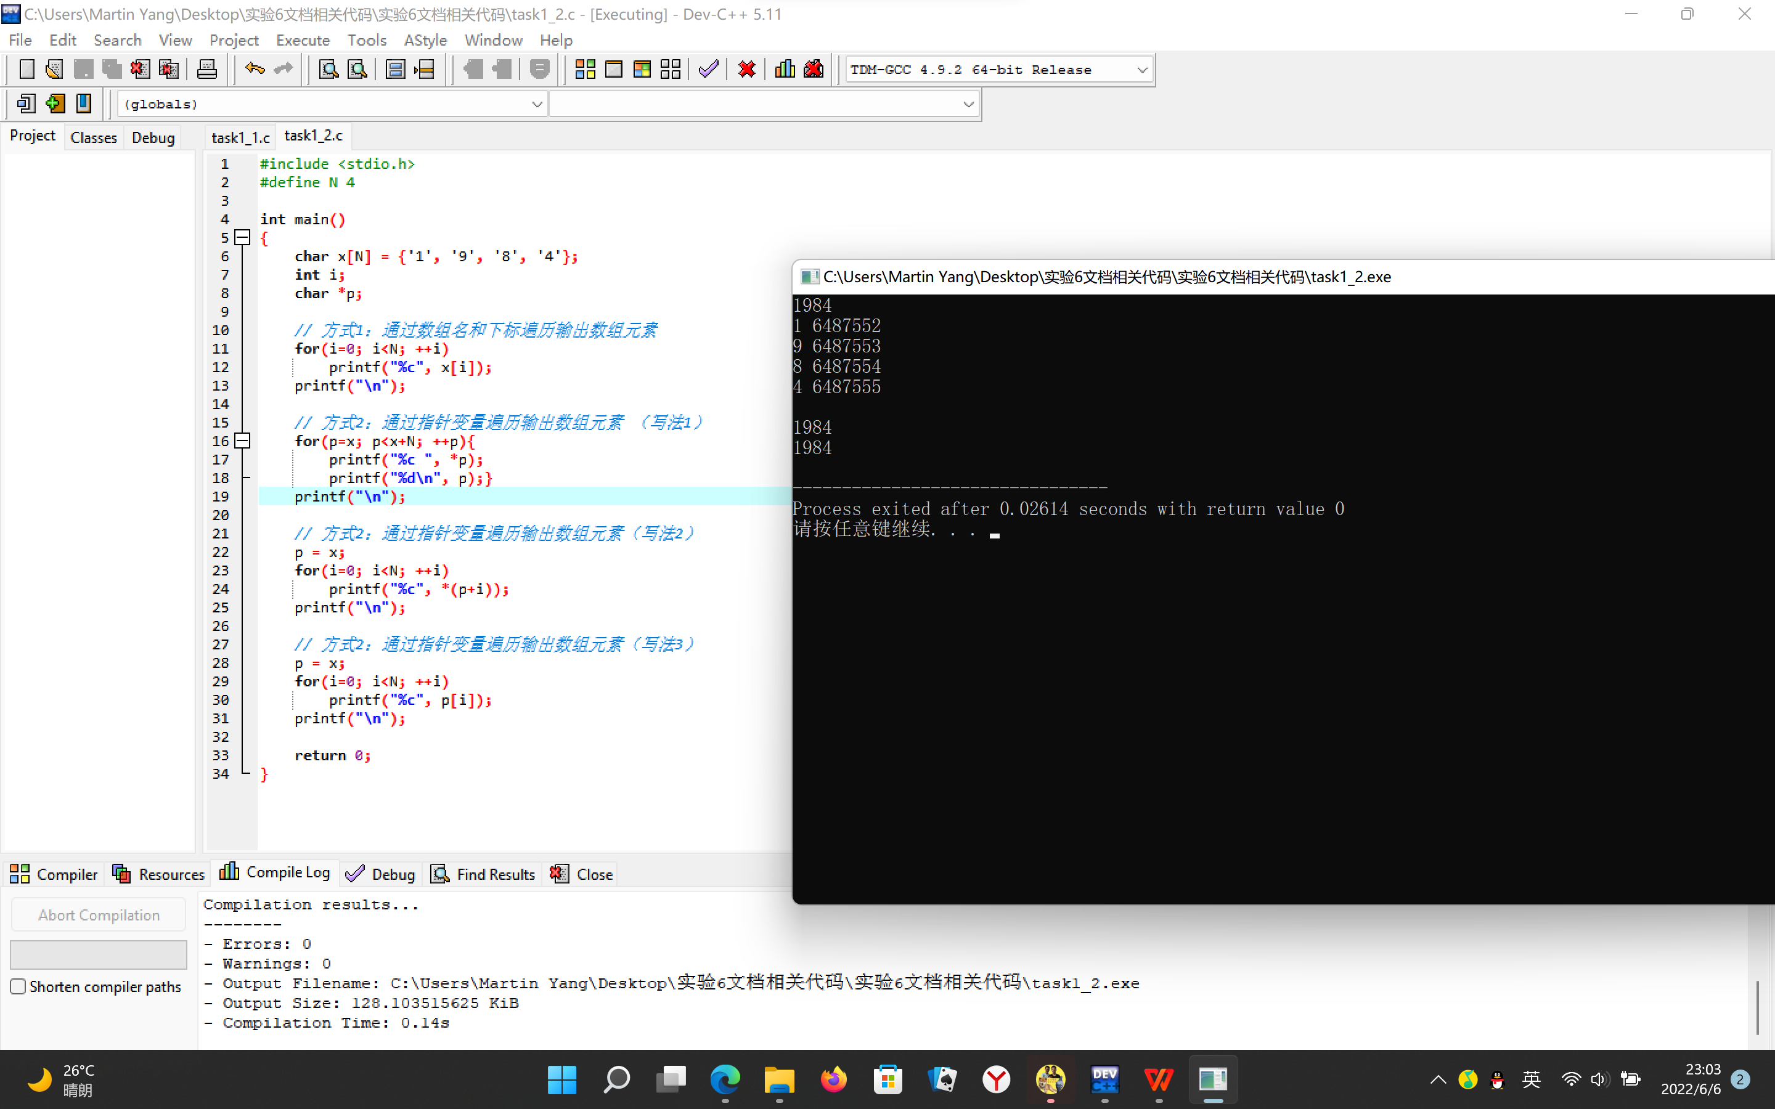Collapse the for loop fold at line 16
1775x1109 pixels.
pos(242,441)
